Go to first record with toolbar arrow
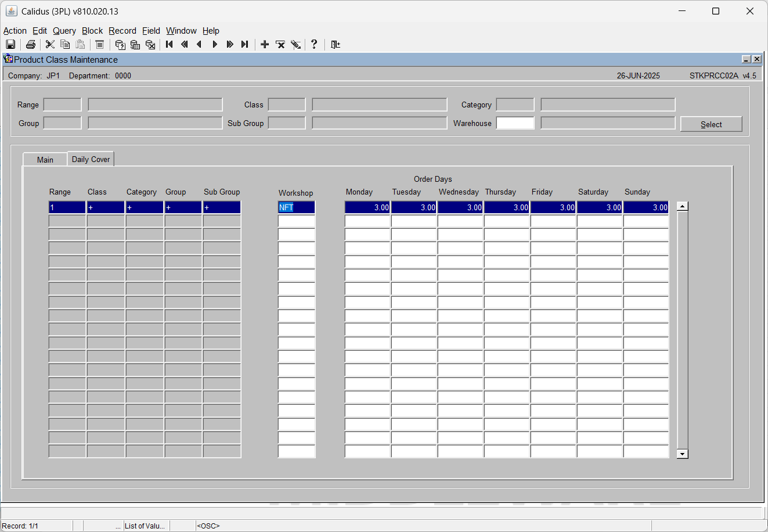The width and height of the screenshot is (768, 532). point(170,44)
